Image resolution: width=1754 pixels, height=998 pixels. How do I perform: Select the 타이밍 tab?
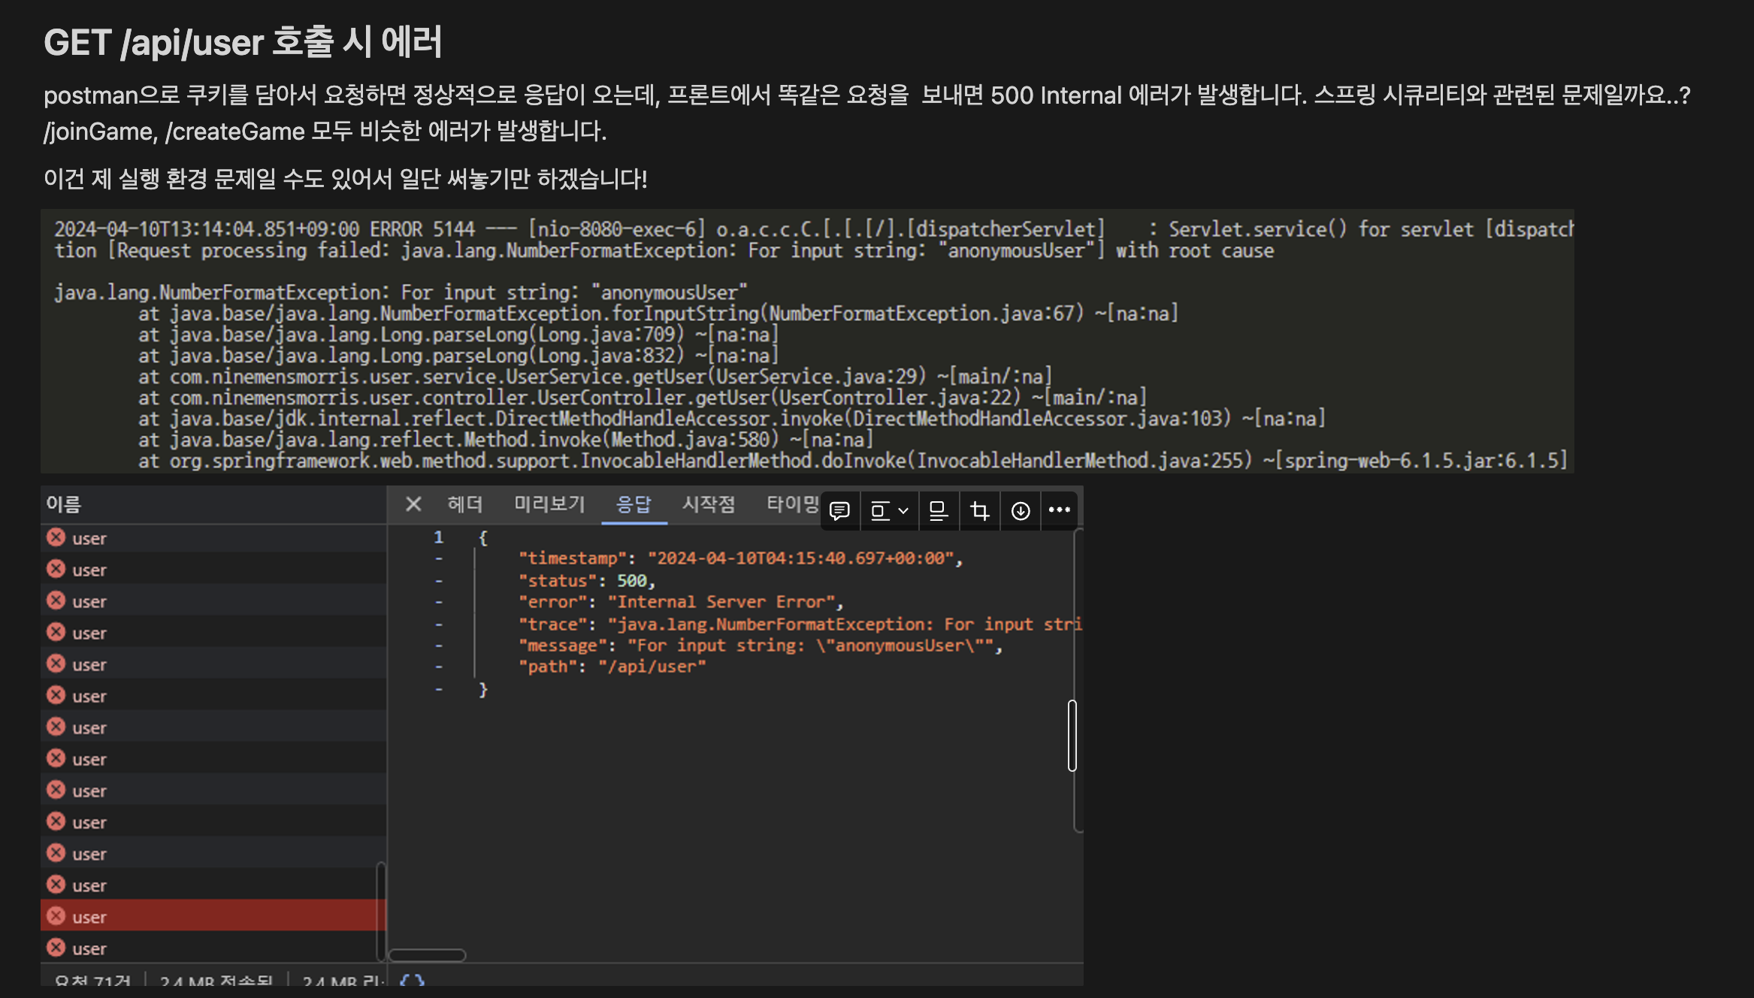(x=792, y=504)
